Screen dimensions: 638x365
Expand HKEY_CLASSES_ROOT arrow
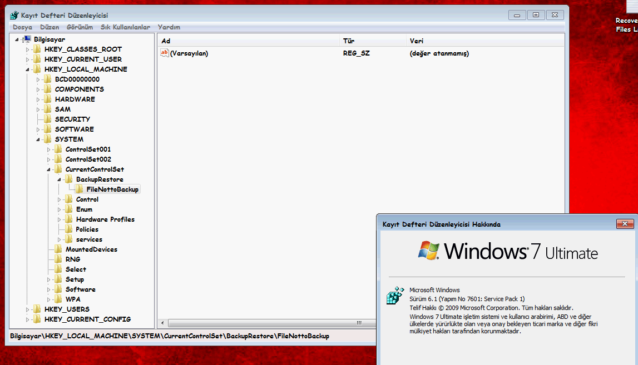coord(28,49)
